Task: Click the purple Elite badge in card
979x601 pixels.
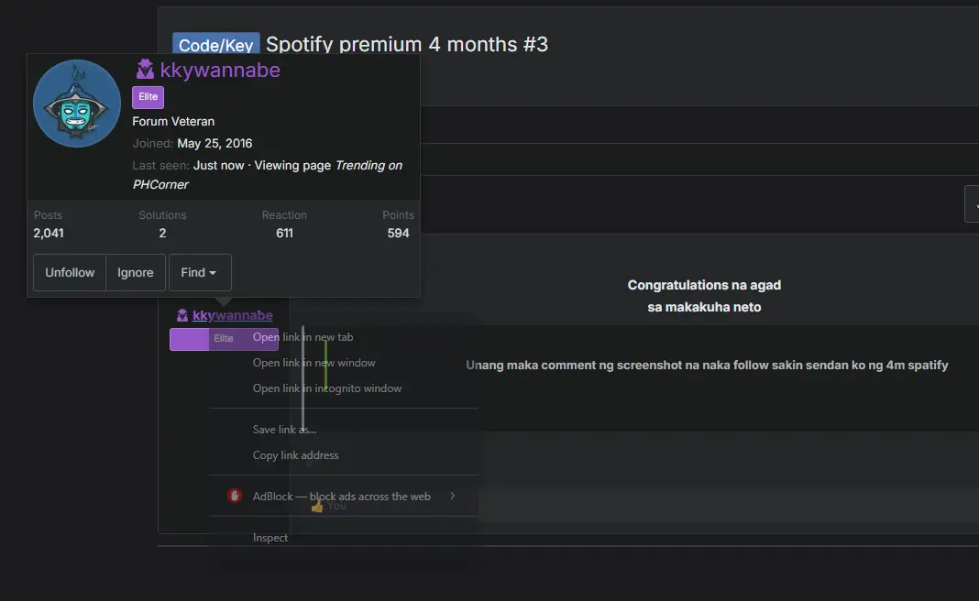Action: click(148, 97)
